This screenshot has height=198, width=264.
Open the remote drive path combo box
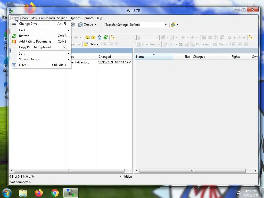(148, 38)
